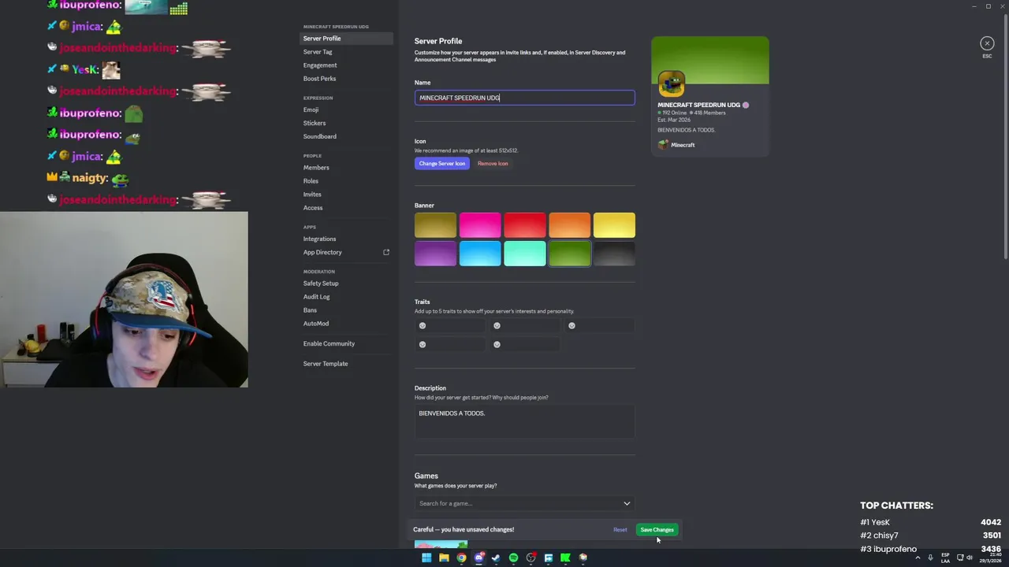
Task: Choose the dark gray banner swatch
Action: 614,254
